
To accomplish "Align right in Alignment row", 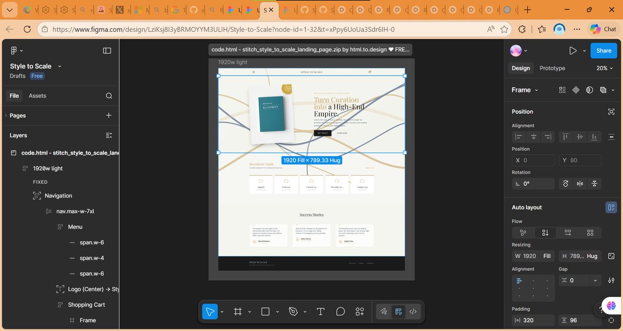I will tap(548, 137).
